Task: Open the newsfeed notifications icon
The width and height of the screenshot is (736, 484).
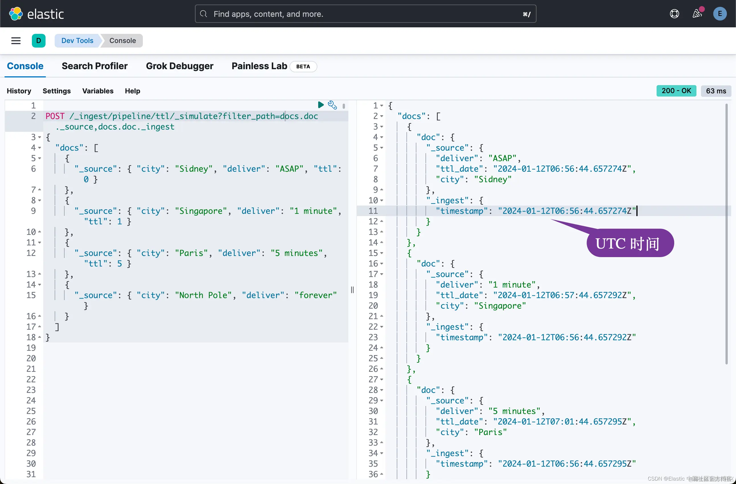Action: pos(697,14)
